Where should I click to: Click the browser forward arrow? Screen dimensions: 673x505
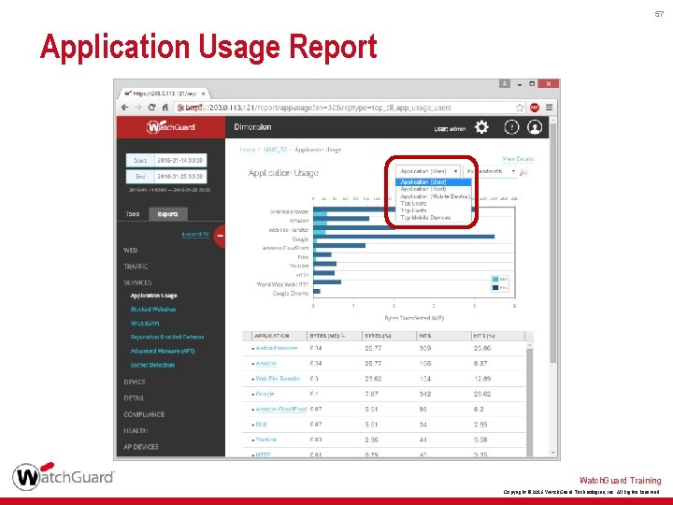click(x=138, y=108)
